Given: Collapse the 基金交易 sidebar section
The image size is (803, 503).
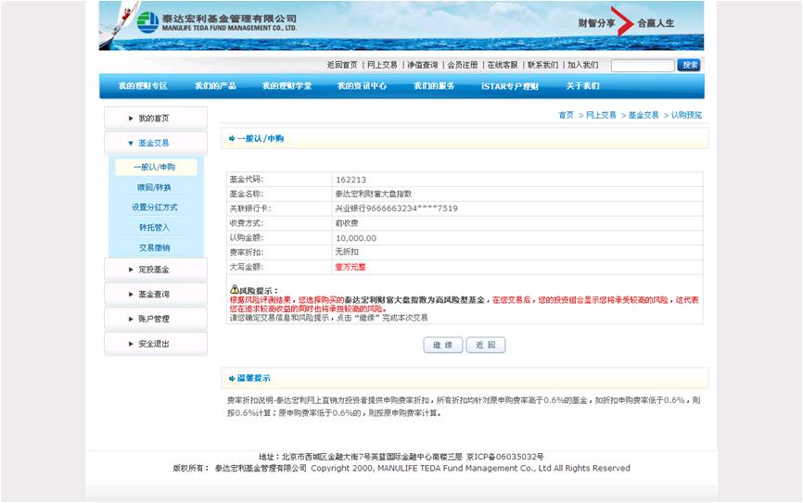Looking at the screenshot, I should point(156,144).
